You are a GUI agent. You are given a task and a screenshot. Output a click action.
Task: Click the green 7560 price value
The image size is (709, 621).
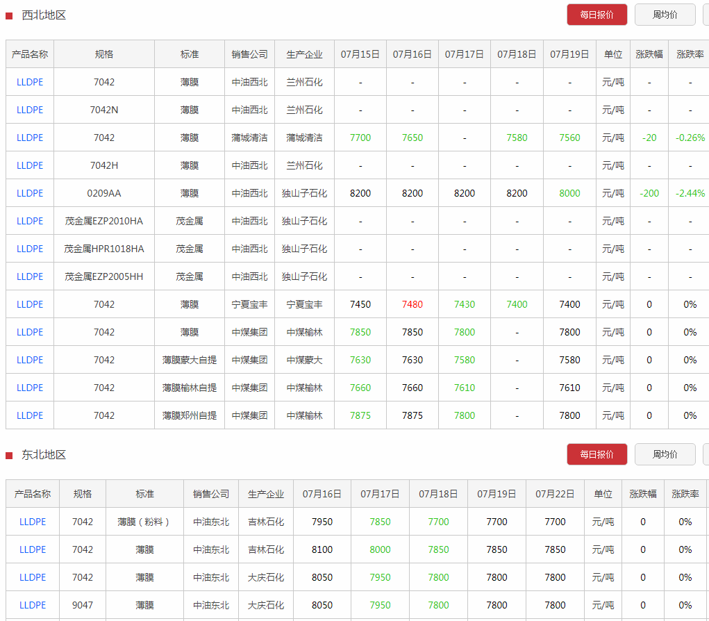(x=569, y=138)
